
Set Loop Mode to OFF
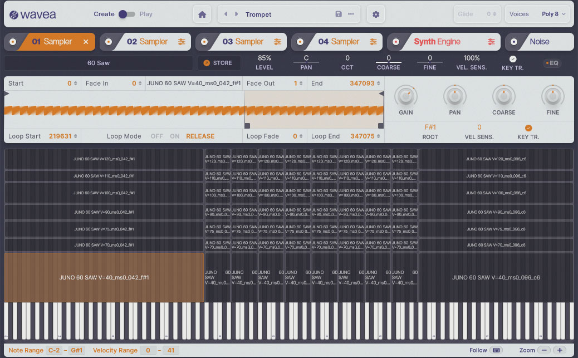tap(156, 136)
